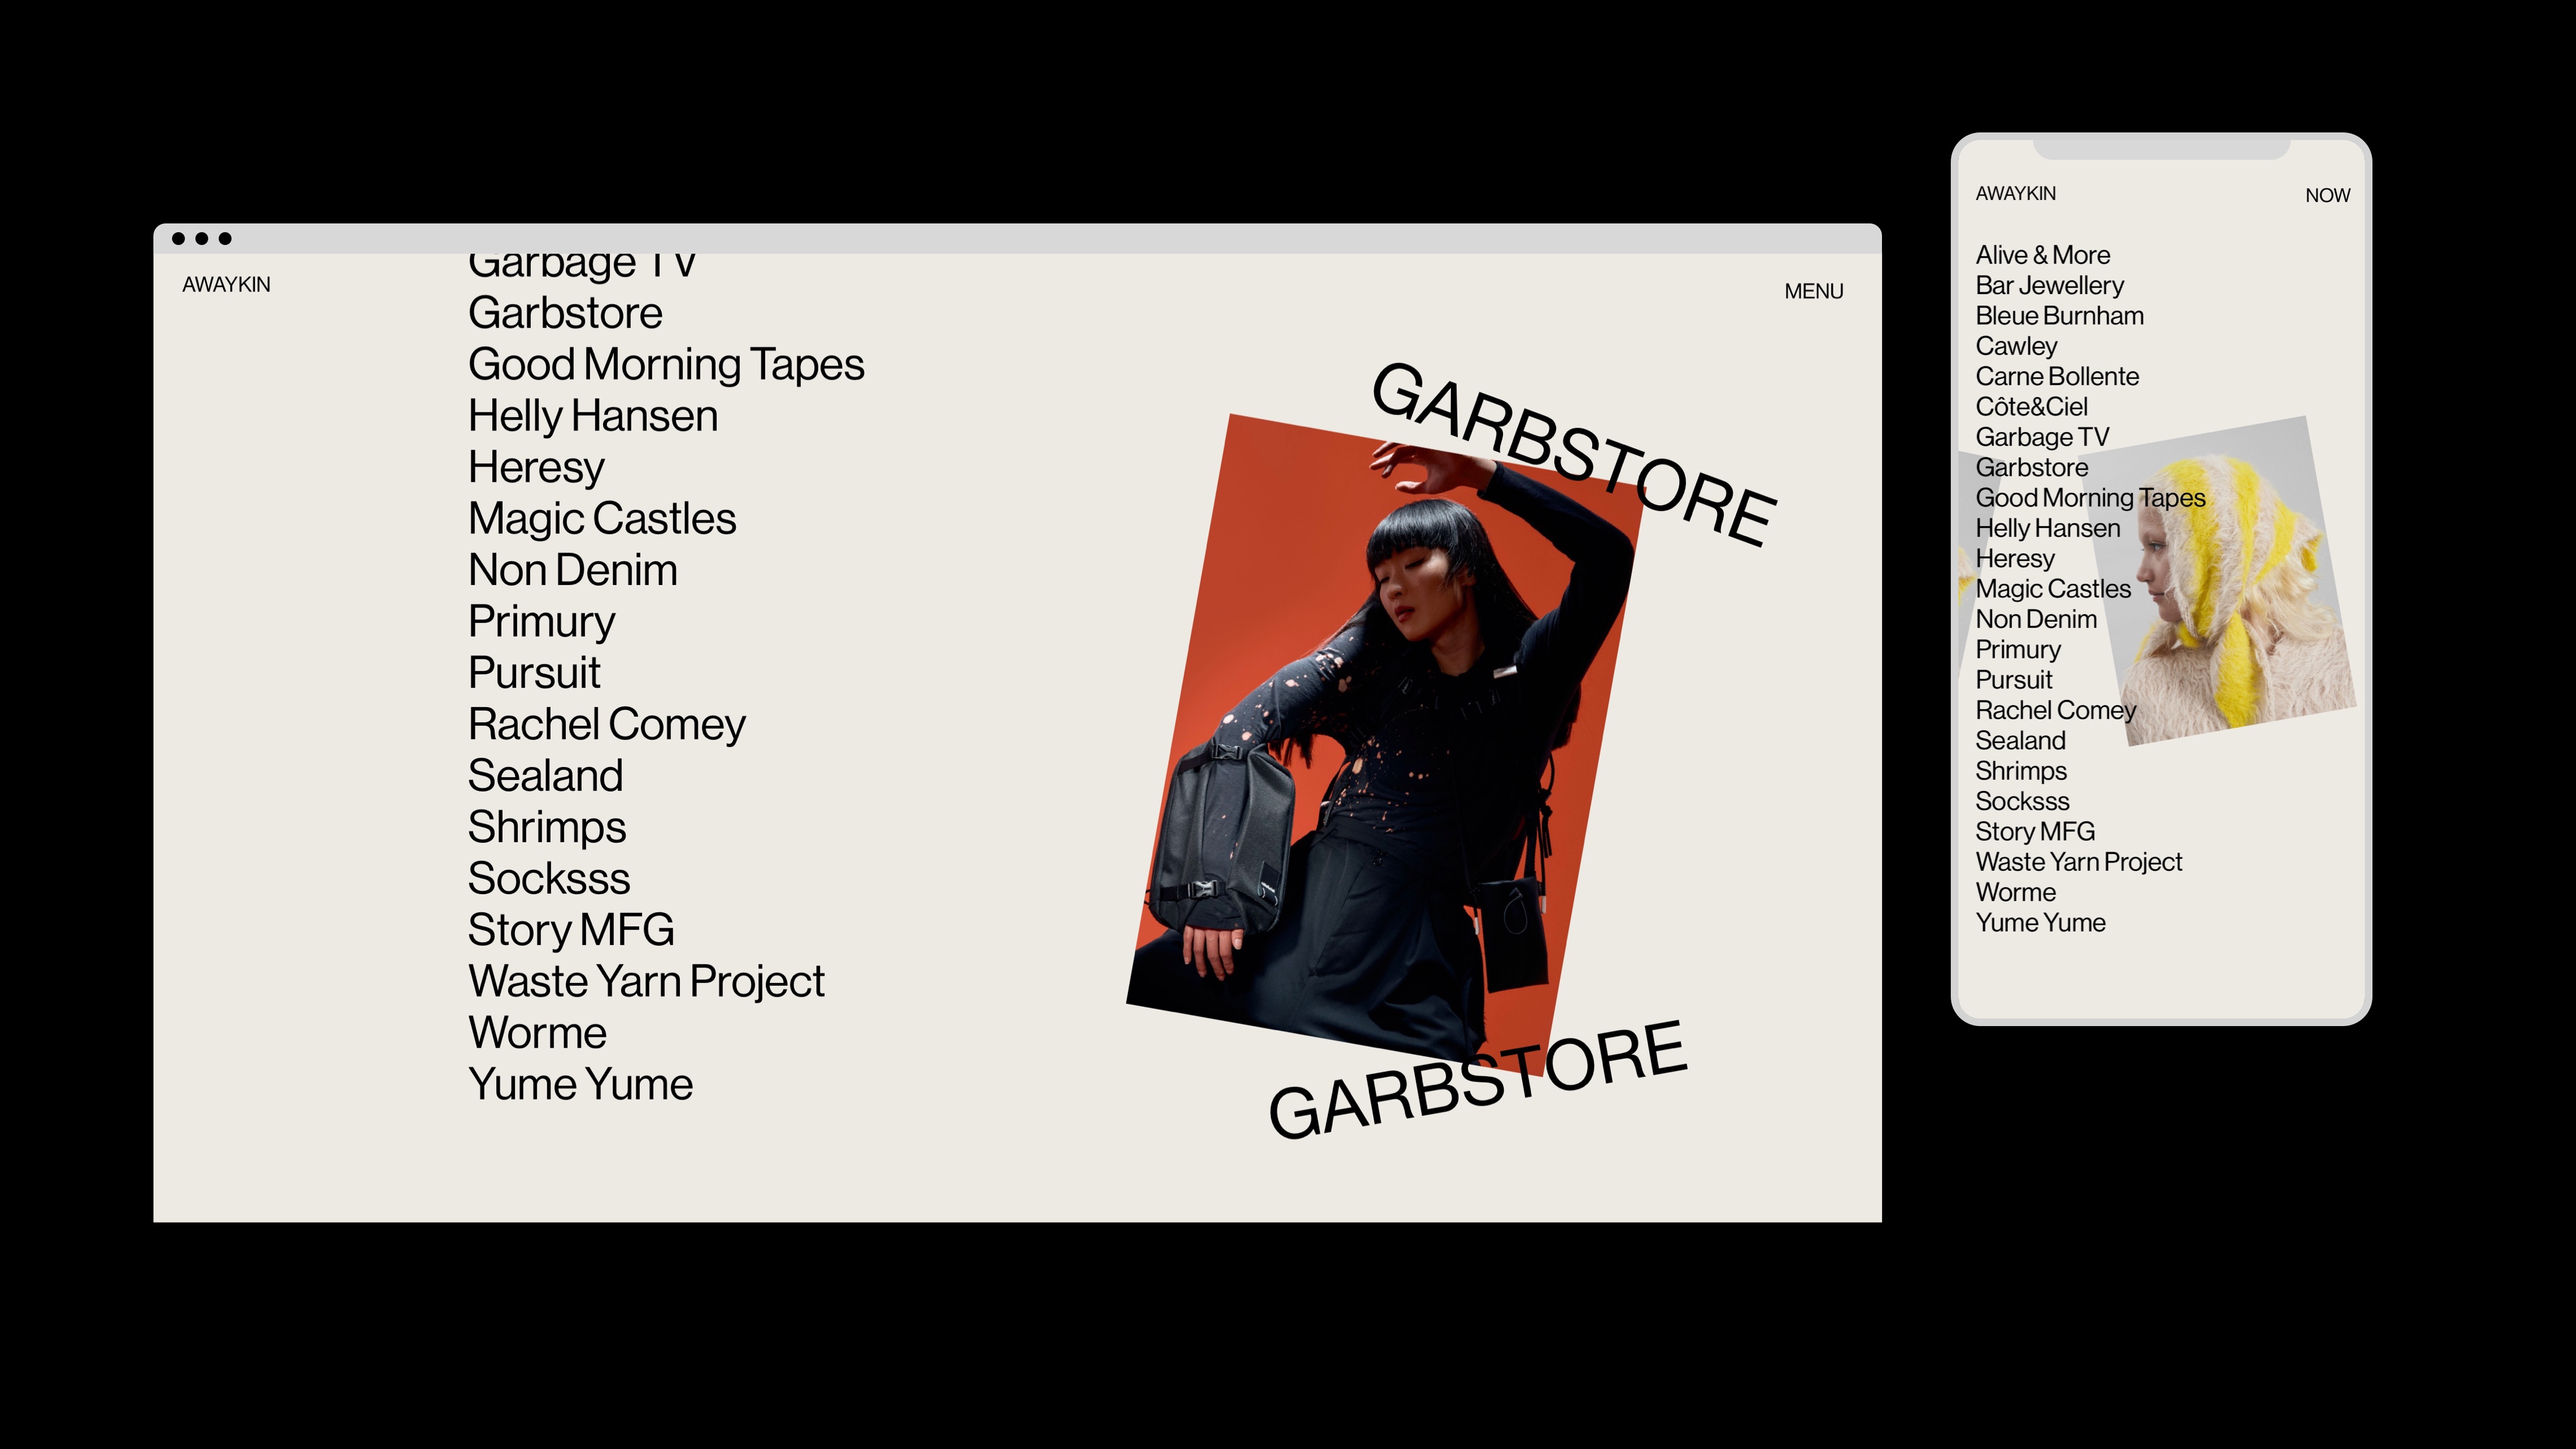Choose Heresy in the desktop brand list
2576x1449 pixels.
point(536,468)
